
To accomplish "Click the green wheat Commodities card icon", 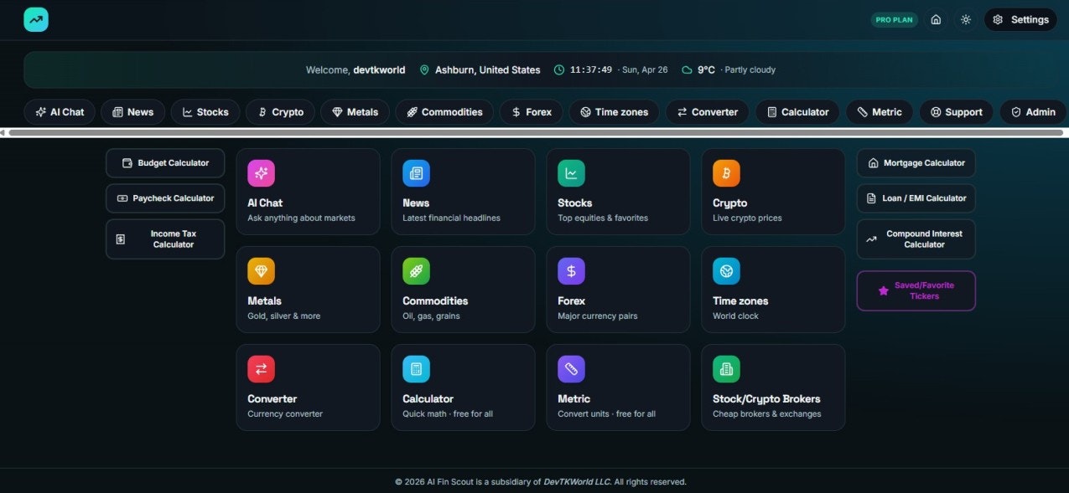I will pos(416,271).
